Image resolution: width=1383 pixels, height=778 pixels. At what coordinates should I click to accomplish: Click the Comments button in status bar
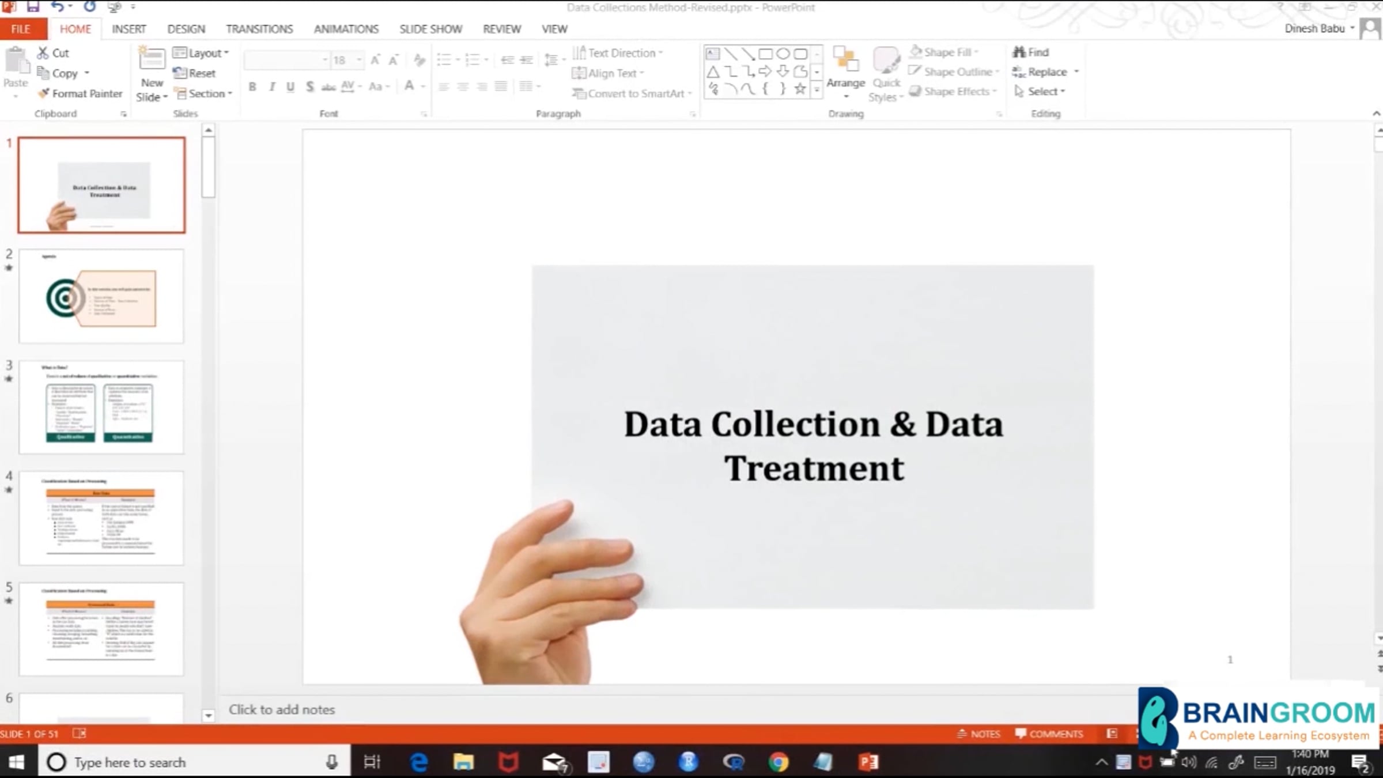pyautogui.click(x=1049, y=734)
